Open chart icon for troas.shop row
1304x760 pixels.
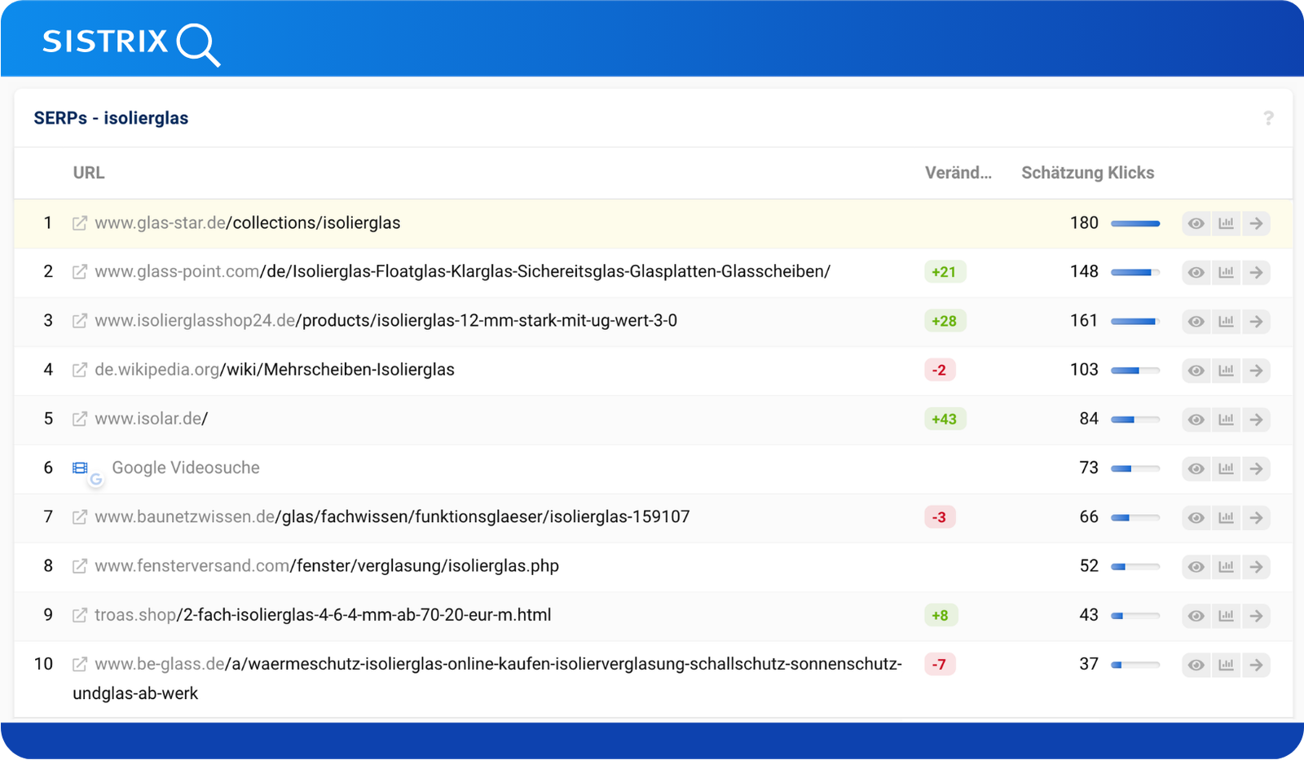click(1226, 616)
